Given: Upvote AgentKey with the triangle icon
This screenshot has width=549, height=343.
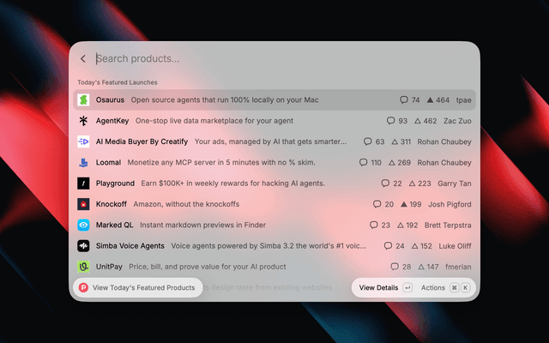Looking at the screenshot, I should pos(418,121).
